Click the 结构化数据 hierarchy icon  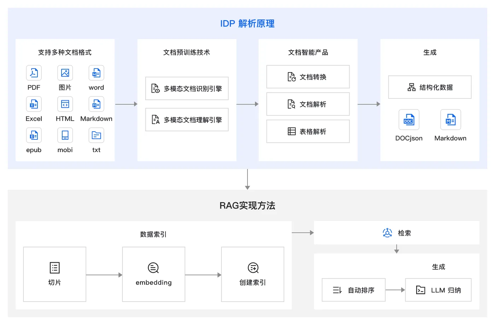tap(412, 87)
